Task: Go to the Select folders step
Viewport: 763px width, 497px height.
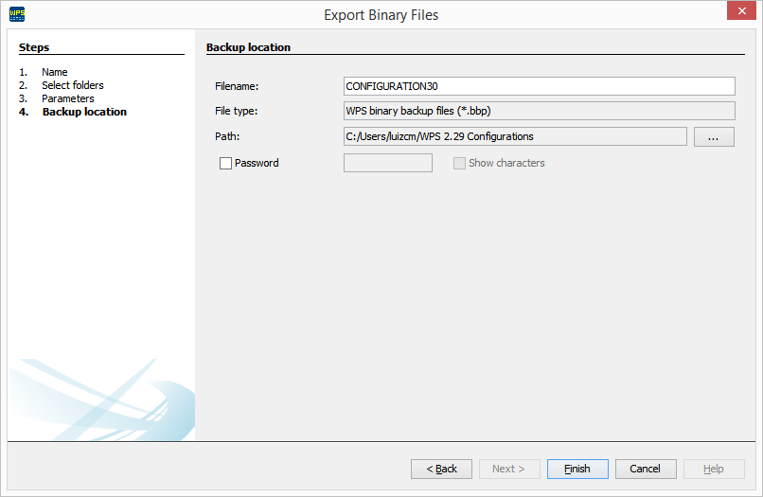Action: [x=72, y=85]
